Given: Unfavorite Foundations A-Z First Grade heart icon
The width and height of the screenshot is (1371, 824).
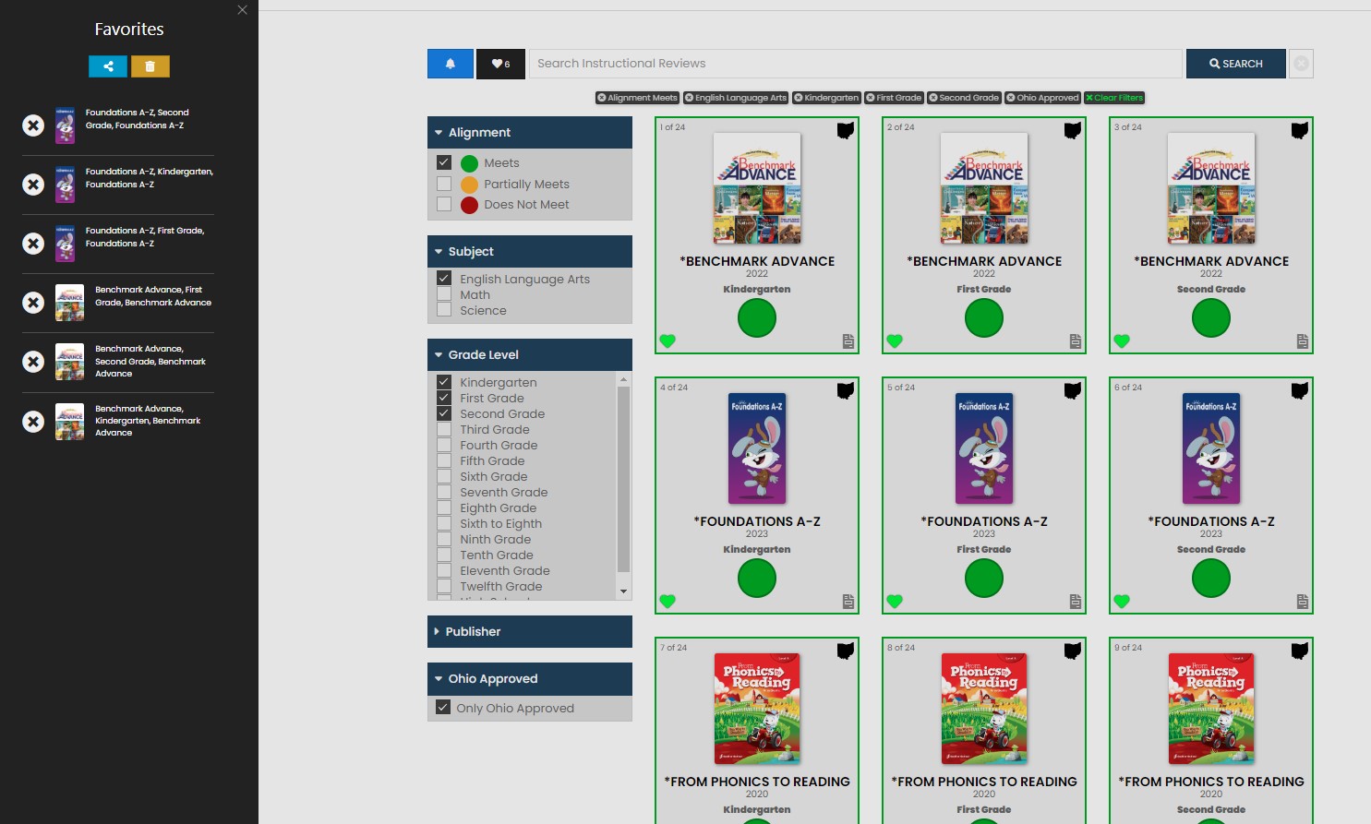Looking at the screenshot, I should 895,602.
